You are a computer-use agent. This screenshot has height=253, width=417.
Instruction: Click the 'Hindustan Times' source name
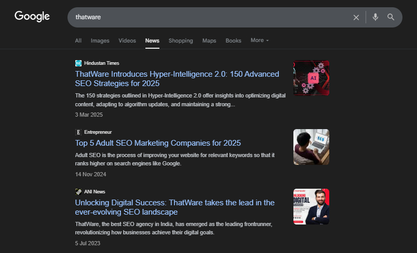[x=102, y=63]
